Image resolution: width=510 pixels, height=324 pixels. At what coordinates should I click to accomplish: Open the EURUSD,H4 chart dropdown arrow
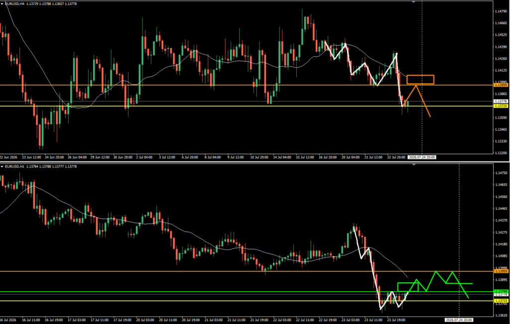[x=2, y=3]
